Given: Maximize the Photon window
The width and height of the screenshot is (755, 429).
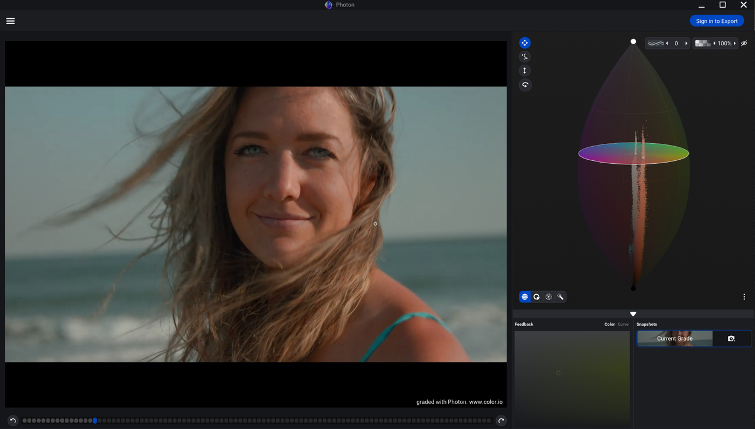Looking at the screenshot, I should coord(723,5).
